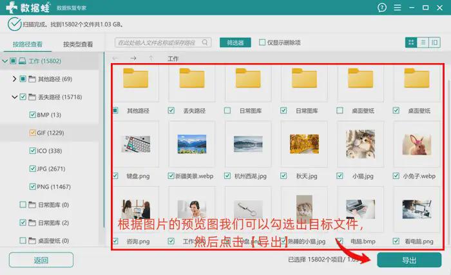451x275 pixels.
Task: Click the 导出 export button
Action: [408, 260]
